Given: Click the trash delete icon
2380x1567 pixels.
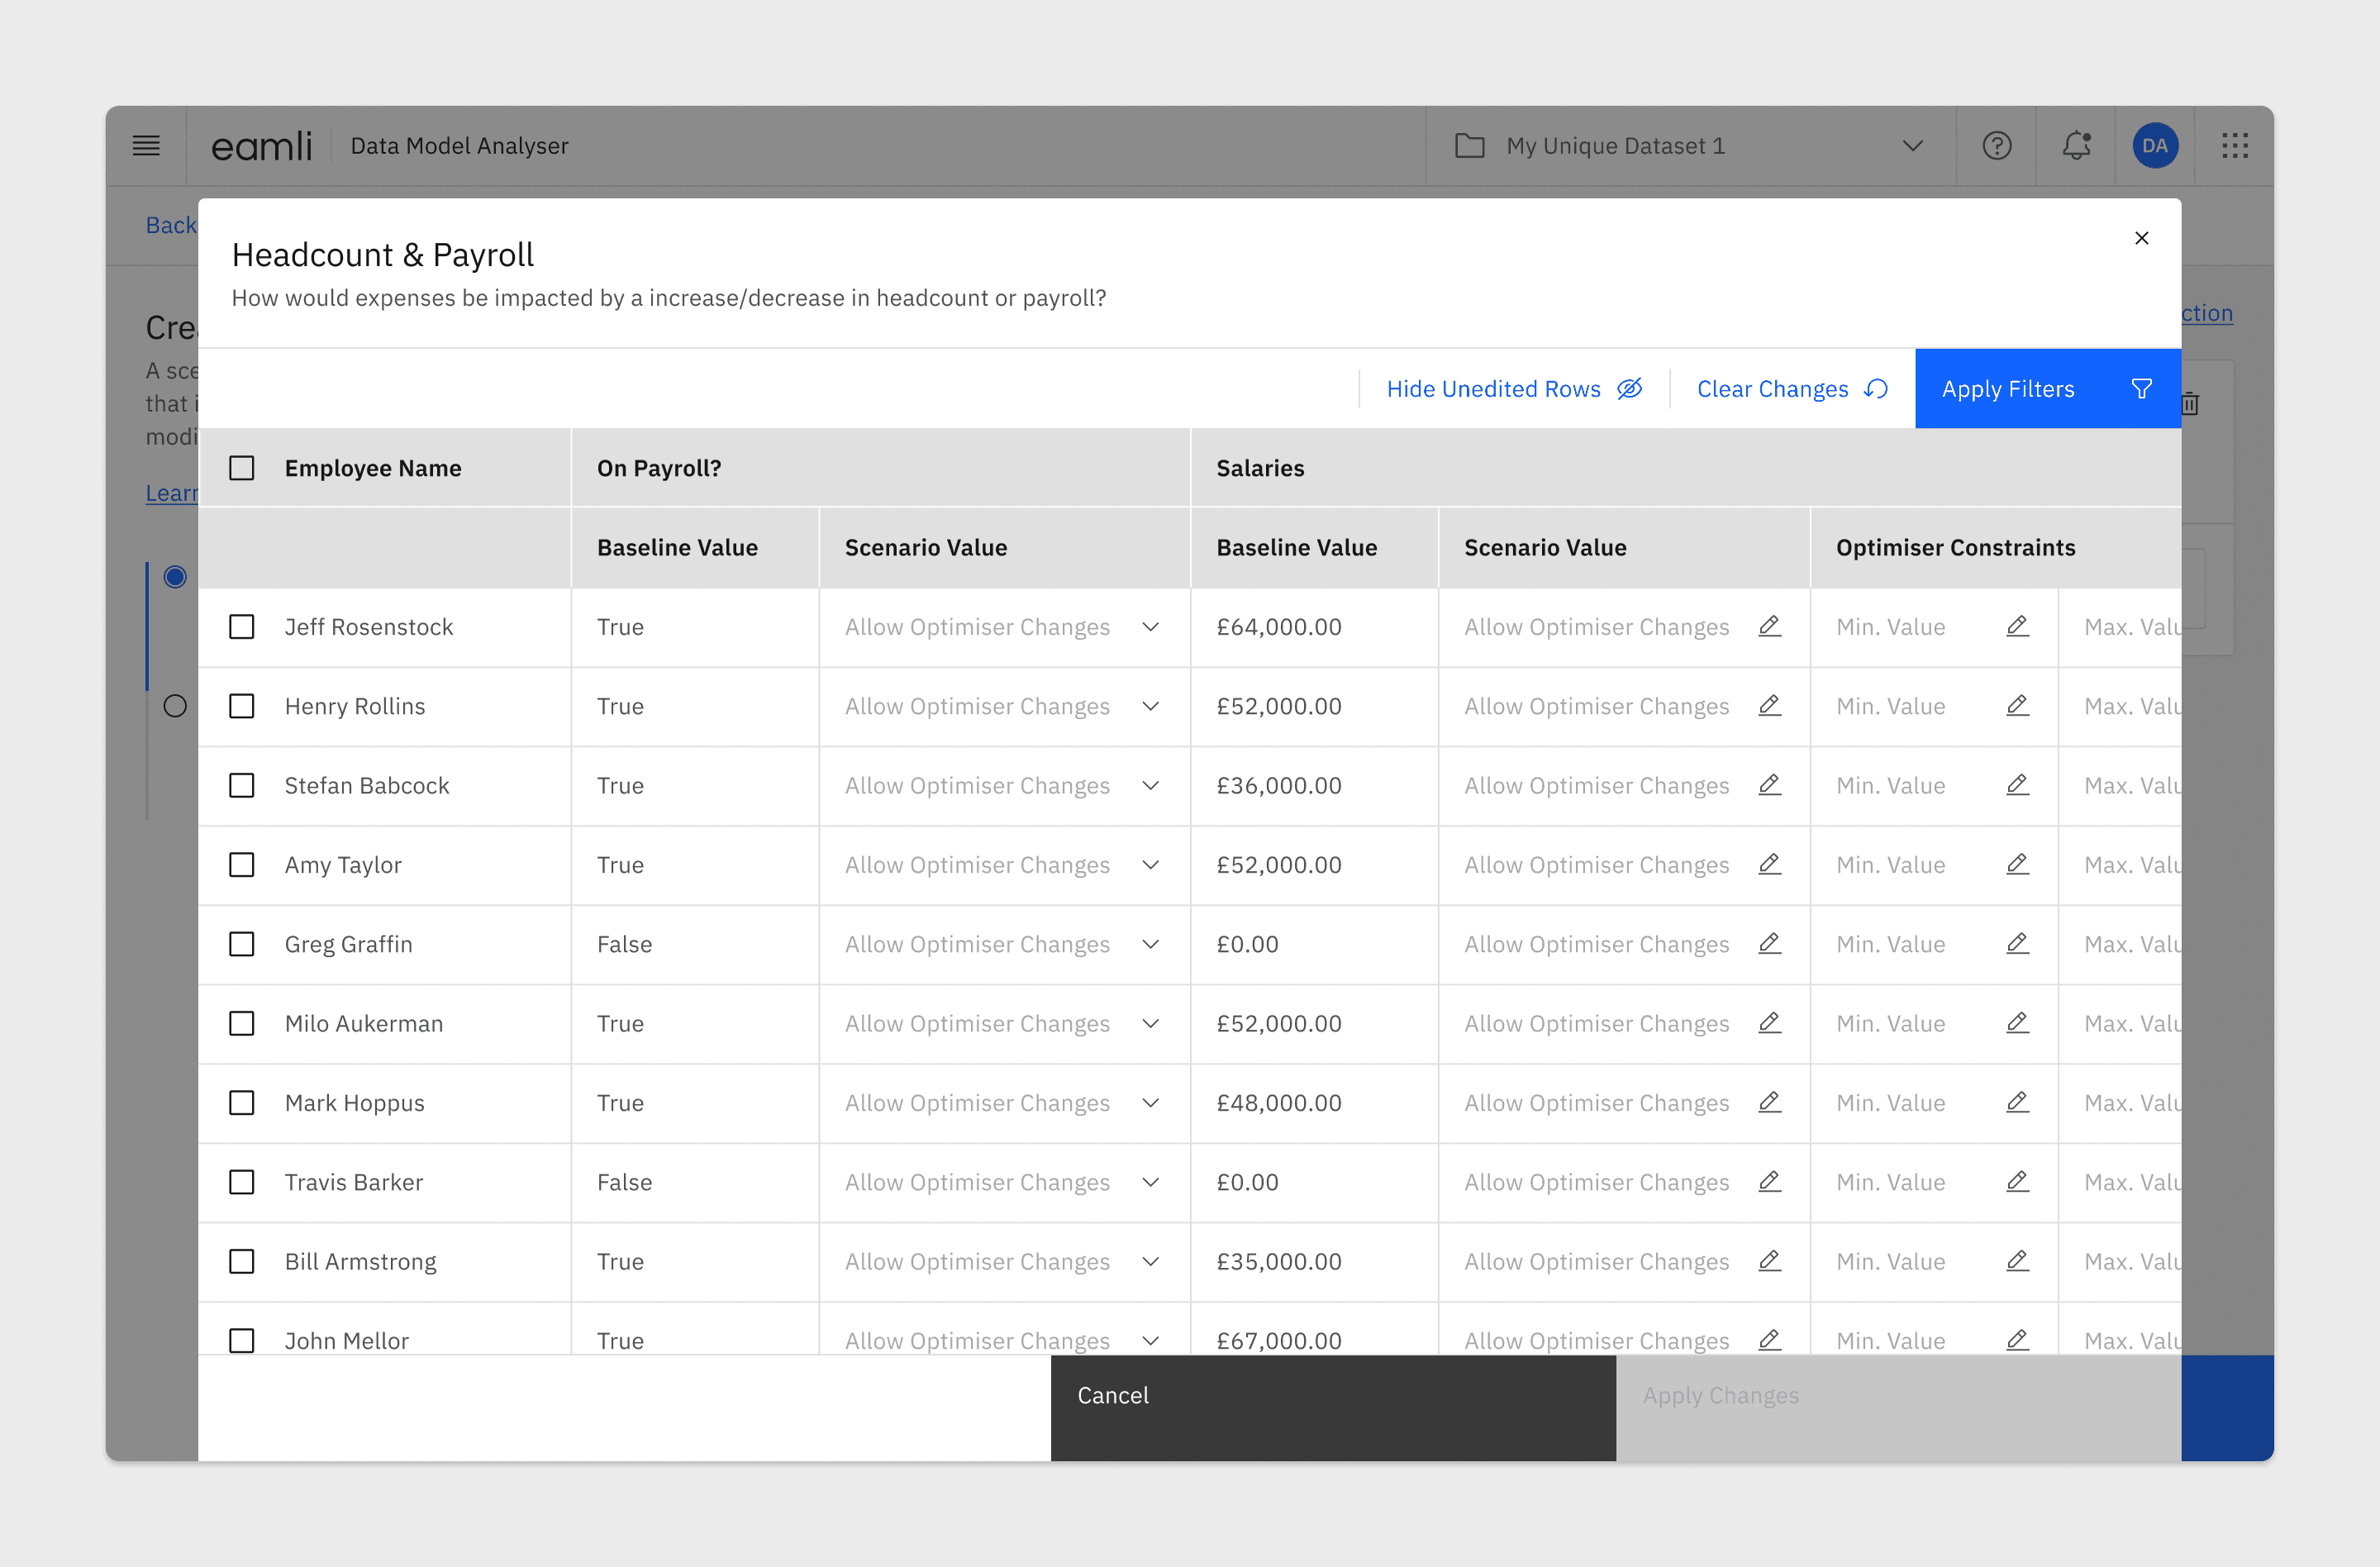Looking at the screenshot, I should pyautogui.click(x=2190, y=404).
